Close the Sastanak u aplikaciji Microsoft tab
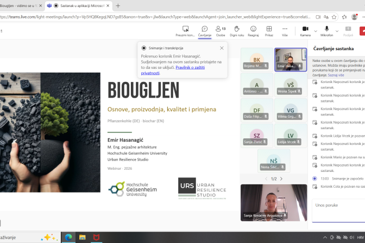Viewport: 365px width, 243px height. pyautogui.click(x=108, y=5)
